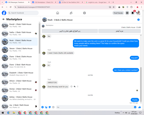Image resolution: width=144 pixels, height=115 pixels.
Task: Open more options for 'Does Monday work' message
Action: coord(78,87)
